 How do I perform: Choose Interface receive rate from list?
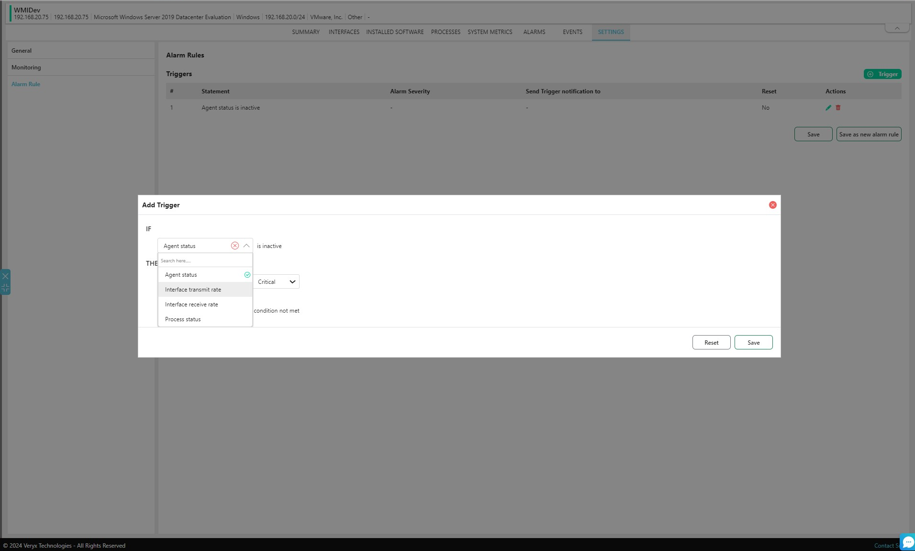coord(191,304)
